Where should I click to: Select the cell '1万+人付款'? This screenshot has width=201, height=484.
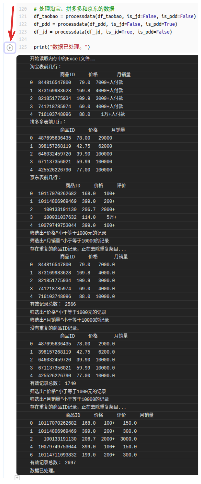coord(113,114)
